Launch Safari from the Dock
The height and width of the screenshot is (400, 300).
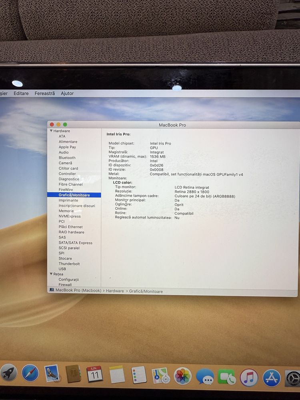point(30,373)
